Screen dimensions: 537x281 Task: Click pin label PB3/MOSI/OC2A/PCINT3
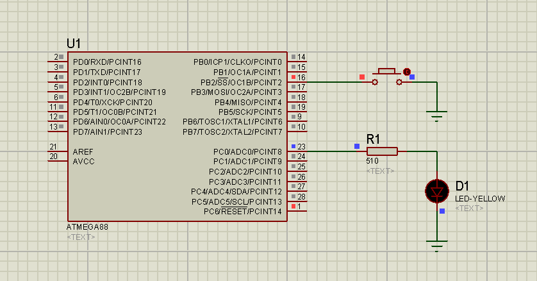[236, 92]
